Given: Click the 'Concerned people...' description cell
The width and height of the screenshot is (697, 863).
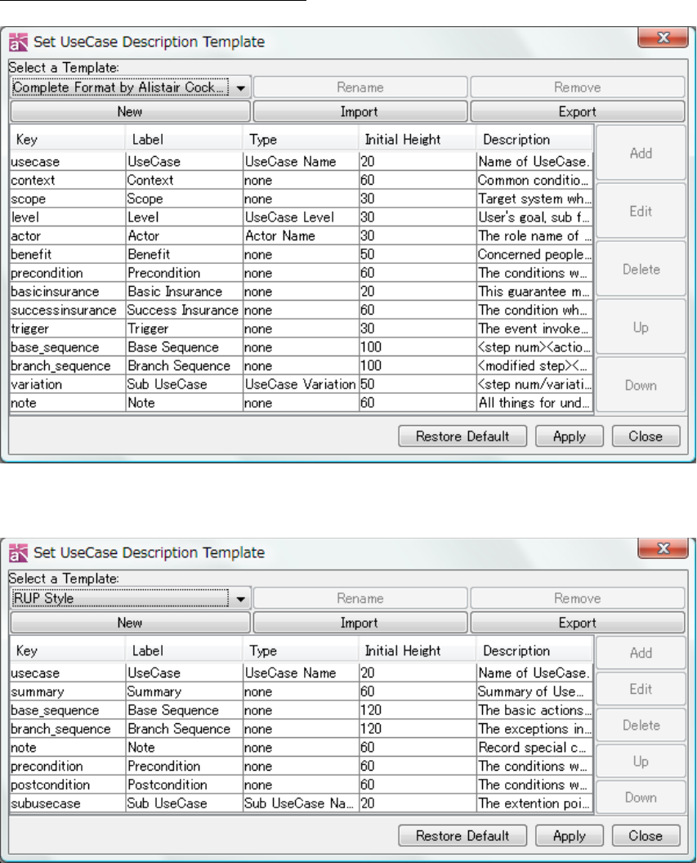Looking at the screenshot, I should coord(534,254).
